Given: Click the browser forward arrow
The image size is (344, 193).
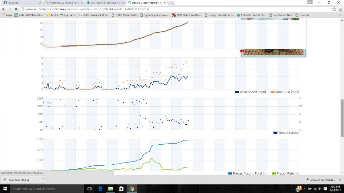Looking at the screenshot, I should coord(10,9).
